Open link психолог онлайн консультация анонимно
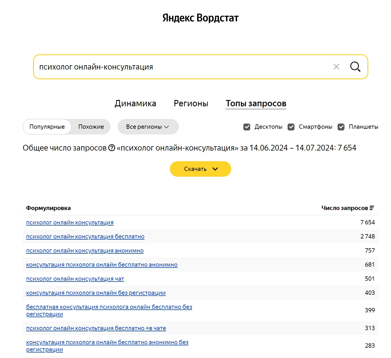The image size is (391, 358). 85,251
